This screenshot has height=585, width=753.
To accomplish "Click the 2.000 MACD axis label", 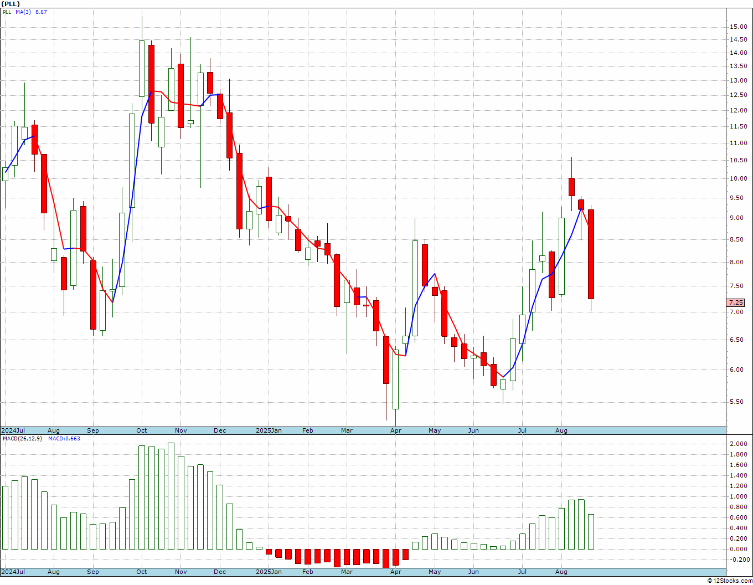I will 739,444.
